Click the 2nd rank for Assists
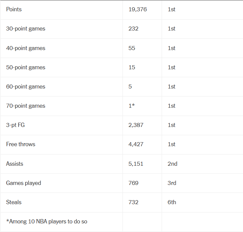Image resolution: width=243 pixels, height=232 pixels. pos(172,164)
